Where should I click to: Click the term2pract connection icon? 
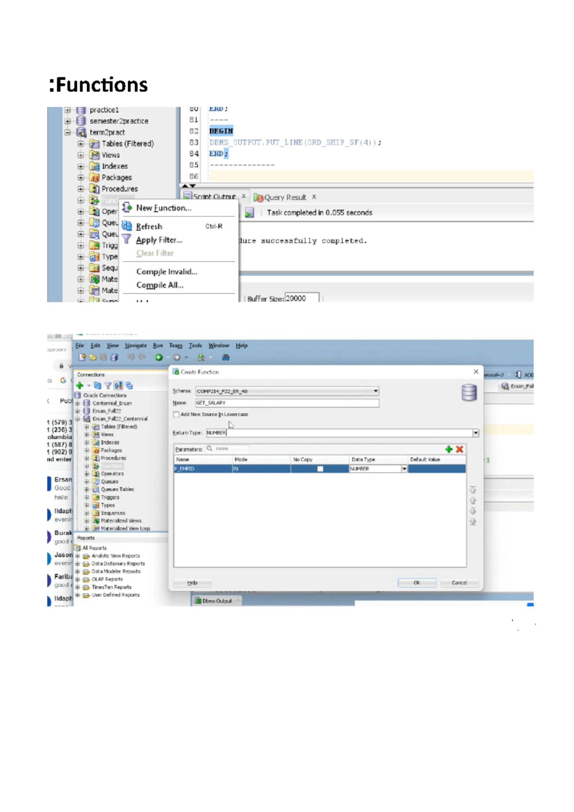tap(81, 132)
